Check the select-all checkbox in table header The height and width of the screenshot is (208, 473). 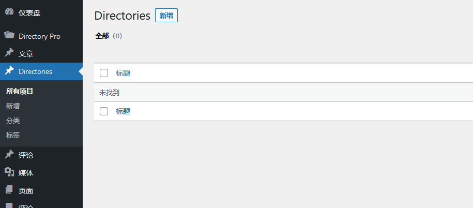[104, 73]
